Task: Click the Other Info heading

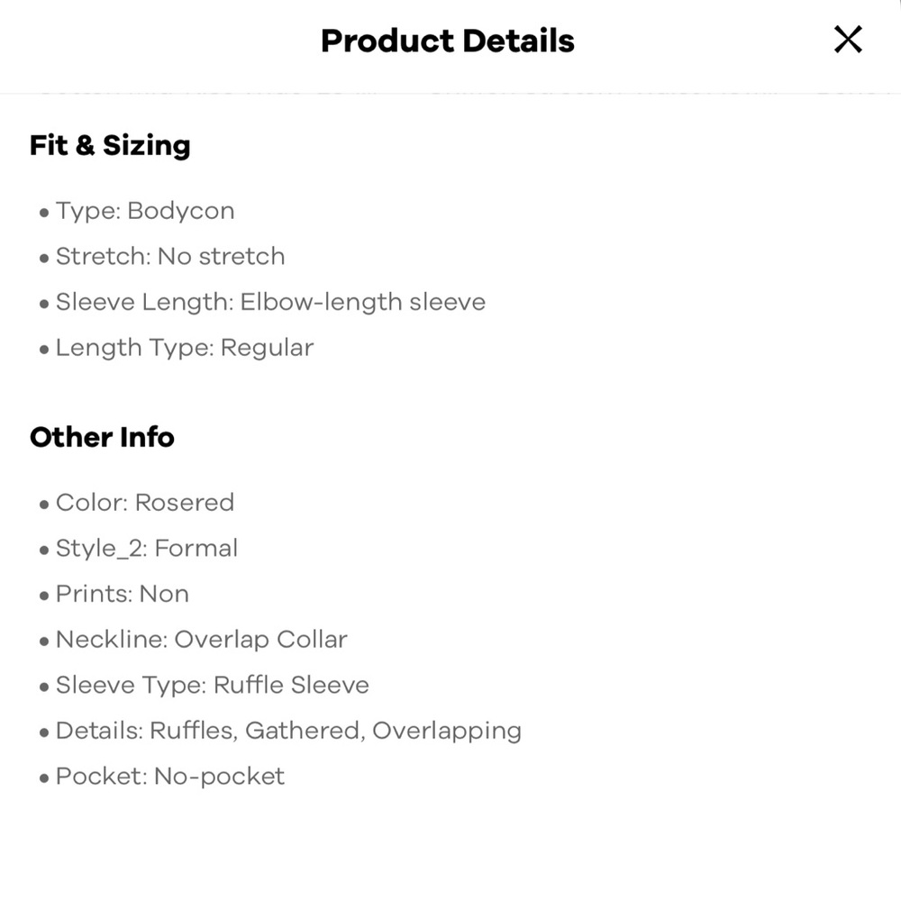Action: coord(102,437)
